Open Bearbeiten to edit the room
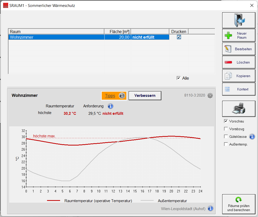Screen dimensions: 258x217 pyautogui.click(x=239, y=49)
